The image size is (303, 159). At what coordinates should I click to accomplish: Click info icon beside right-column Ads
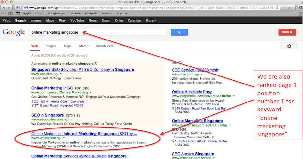point(180,63)
